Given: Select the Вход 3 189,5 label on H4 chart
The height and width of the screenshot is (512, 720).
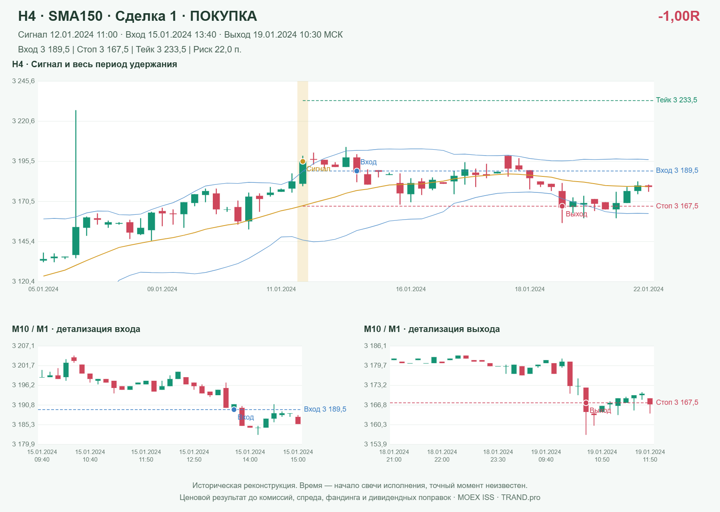Looking at the screenshot, I should coord(677,170).
